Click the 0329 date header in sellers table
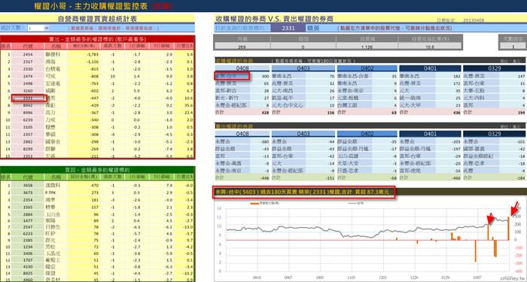Screen dimensions: 527x282 [x=494, y=134]
